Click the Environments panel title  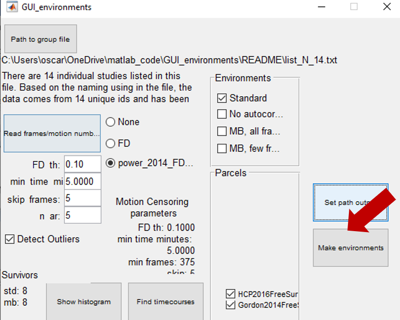tap(243, 78)
